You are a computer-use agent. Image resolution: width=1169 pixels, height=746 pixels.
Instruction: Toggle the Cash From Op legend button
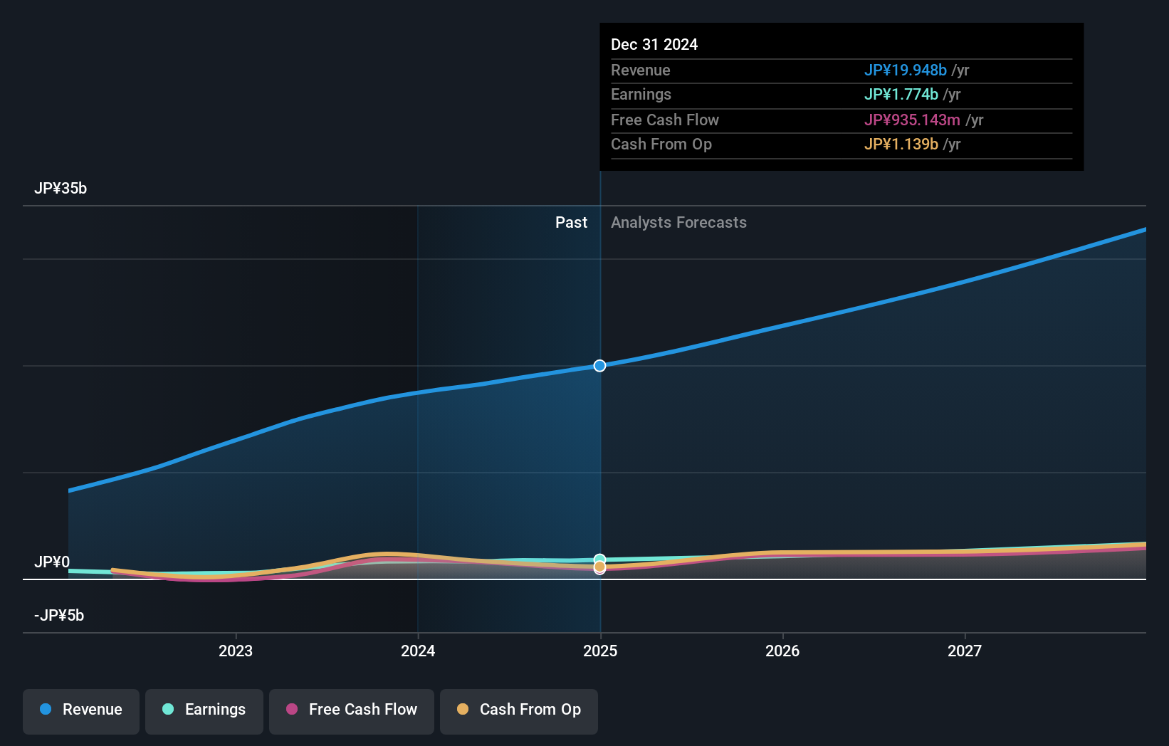(519, 711)
